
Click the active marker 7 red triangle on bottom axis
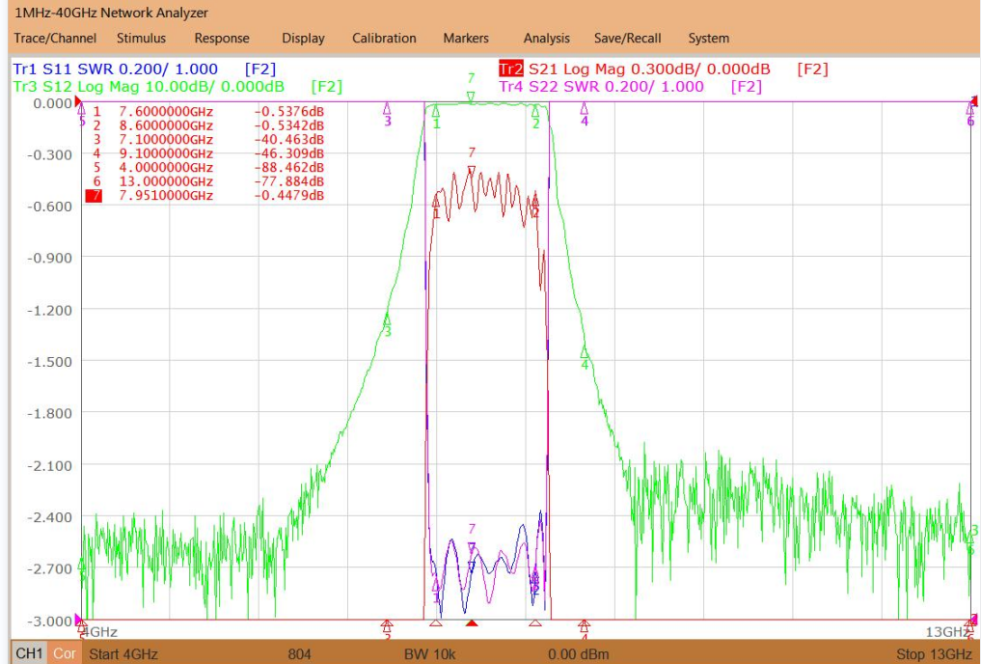473,623
